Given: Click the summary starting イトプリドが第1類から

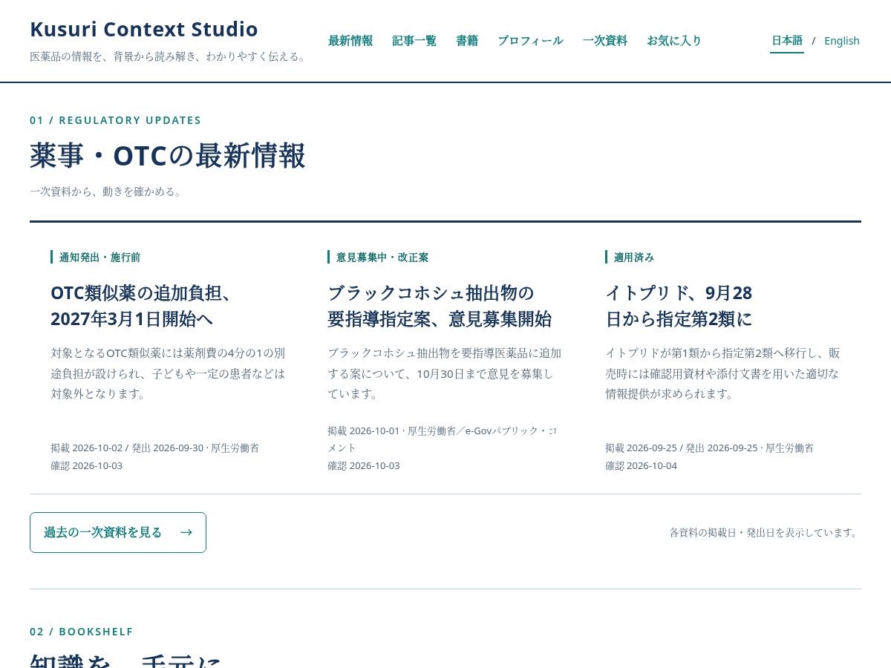Looking at the screenshot, I should [x=722, y=373].
